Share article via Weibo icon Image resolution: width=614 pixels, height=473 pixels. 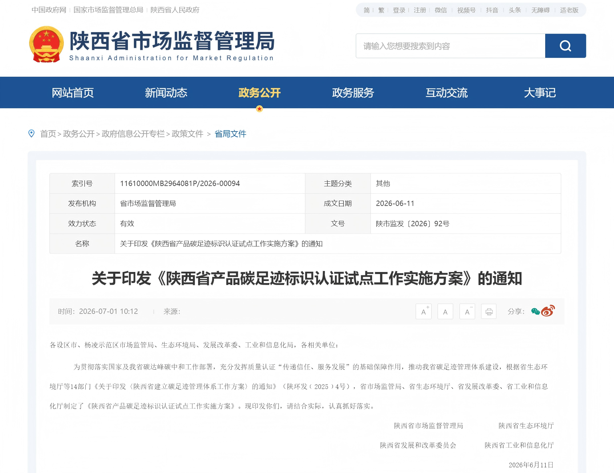(548, 311)
